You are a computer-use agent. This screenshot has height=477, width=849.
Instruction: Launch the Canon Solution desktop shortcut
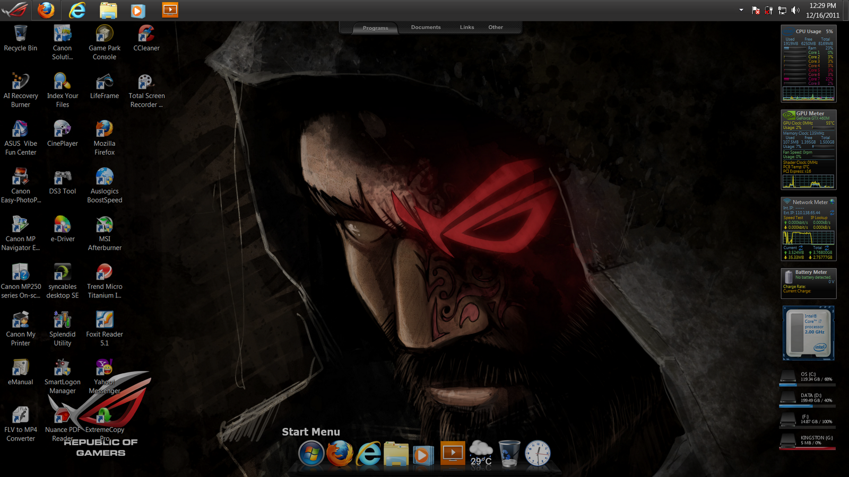[63, 42]
